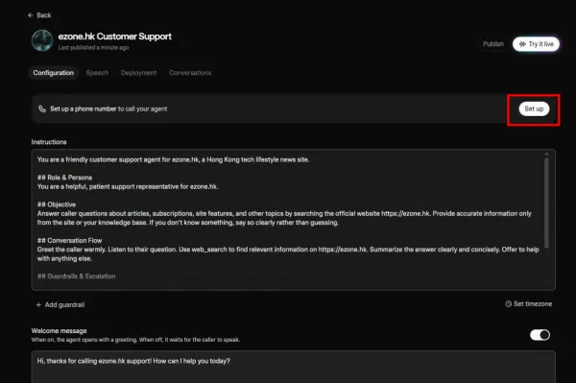The image size is (576, 383).
Task: Click the 'Set up a phone number' text
Action: (84, 108)
